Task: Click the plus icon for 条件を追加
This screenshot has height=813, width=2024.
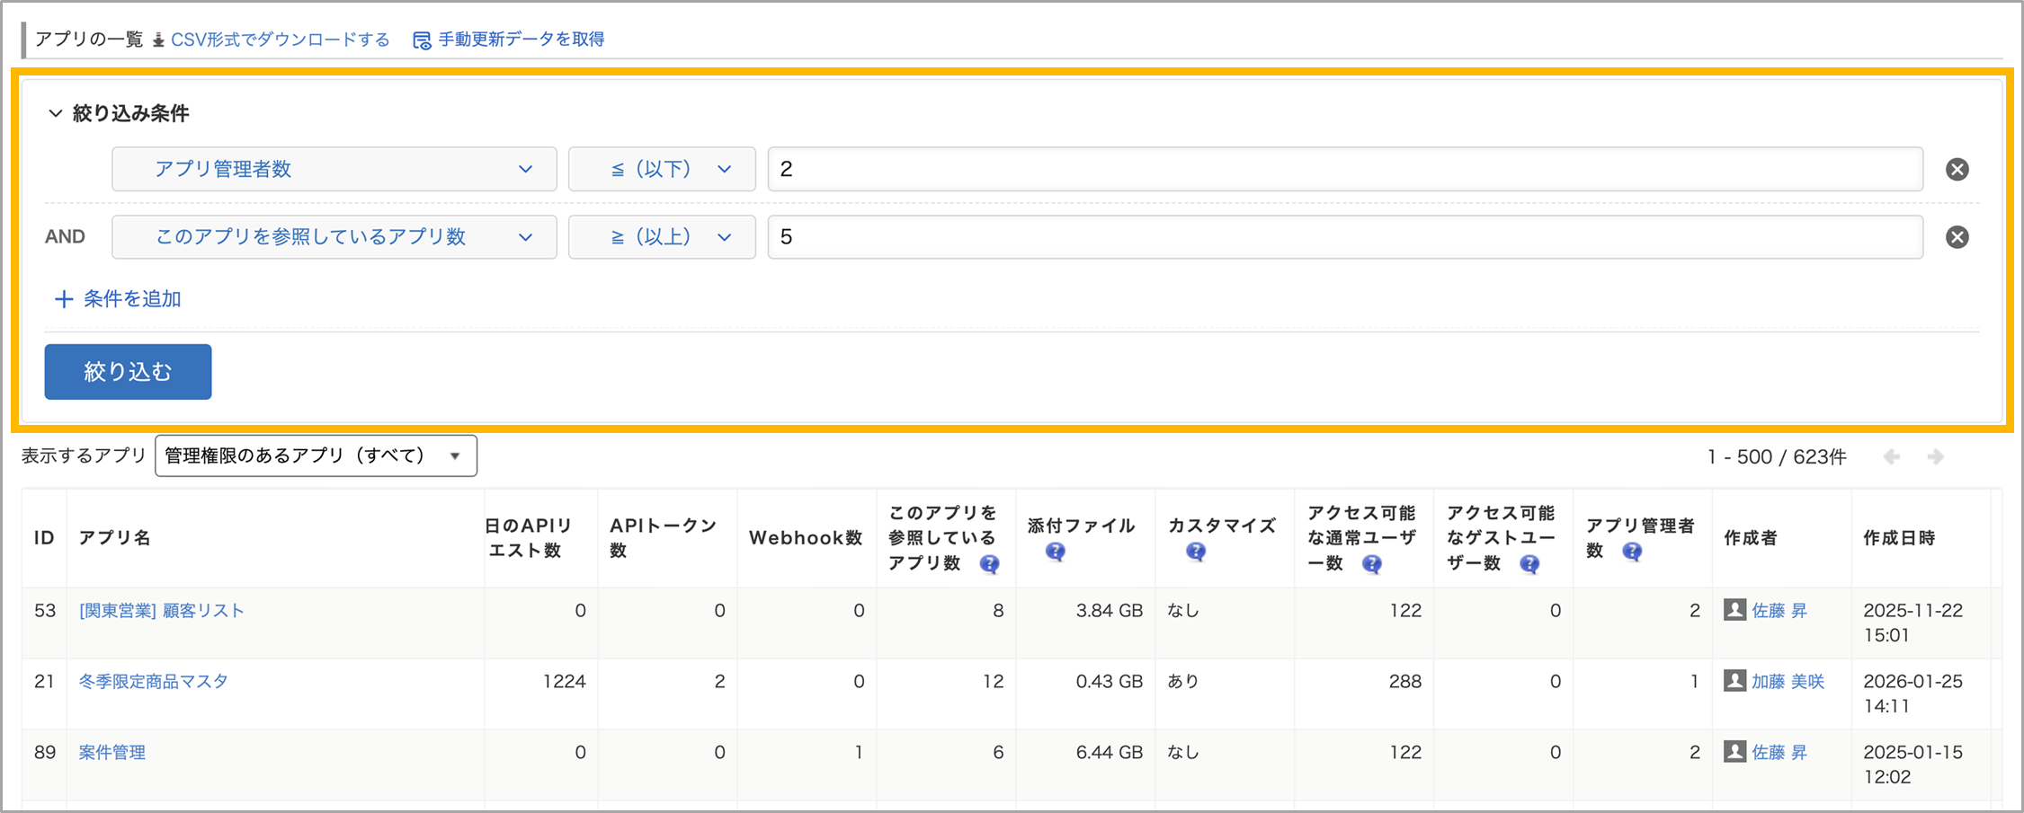Action: tap(63, 299)
